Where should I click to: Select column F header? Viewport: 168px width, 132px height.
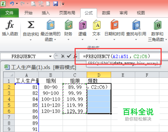pos(147,75)
